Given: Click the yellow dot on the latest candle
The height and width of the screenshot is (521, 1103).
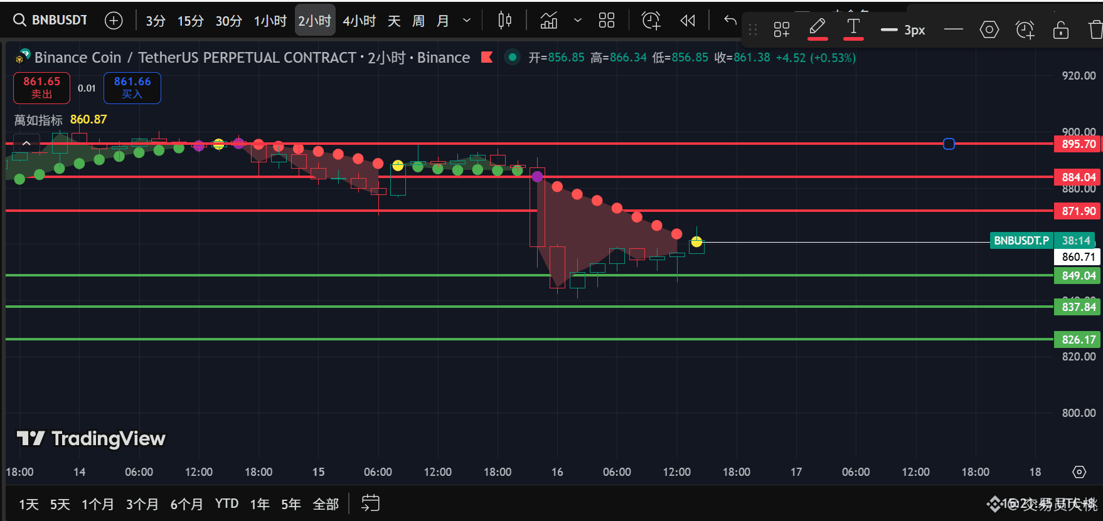Looking at the screenshot, I should [x=696, y=241].
